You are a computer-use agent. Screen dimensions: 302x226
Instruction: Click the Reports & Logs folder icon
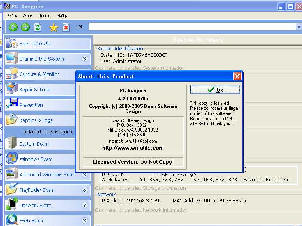click(12, 119)
